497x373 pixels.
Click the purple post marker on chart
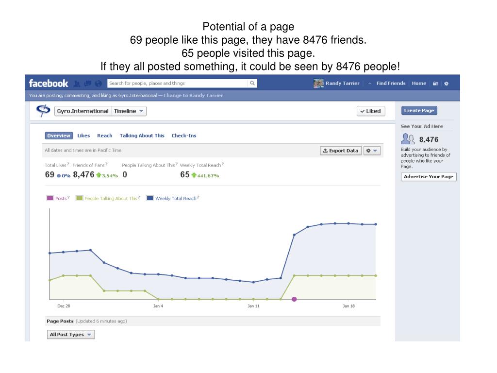[294, 299]
